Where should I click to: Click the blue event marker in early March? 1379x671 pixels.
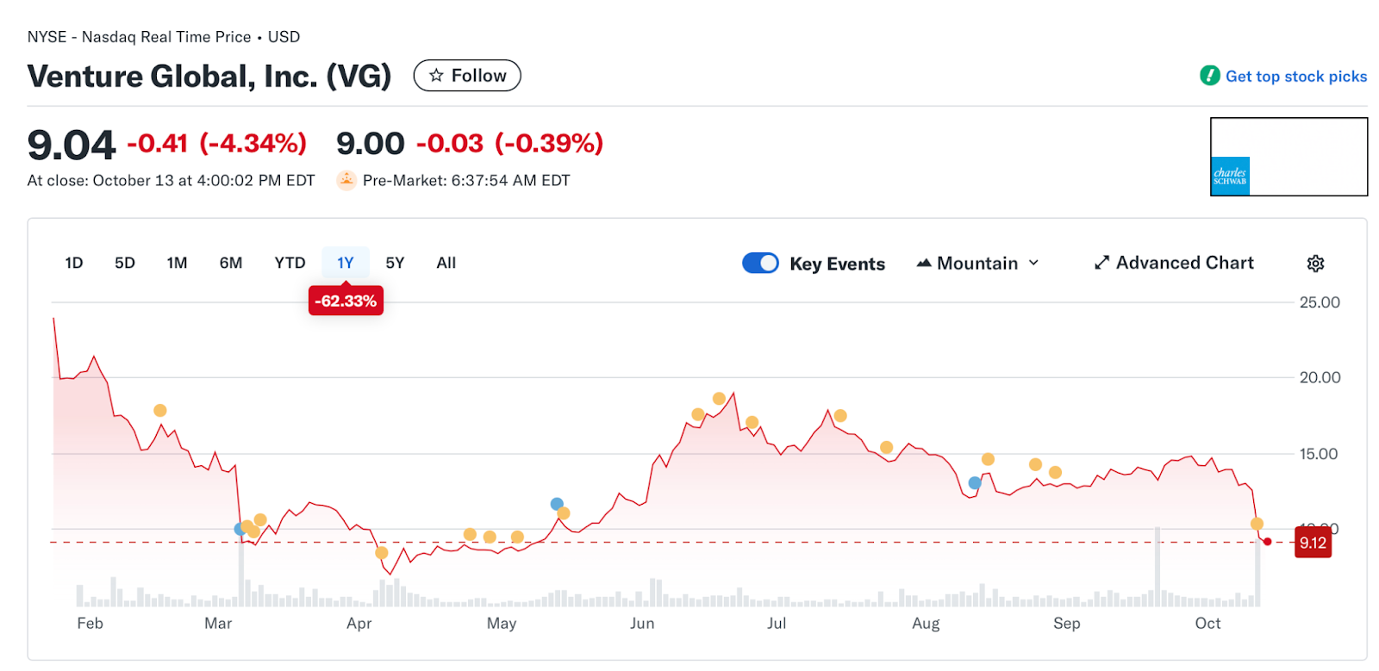pos(240,529)
